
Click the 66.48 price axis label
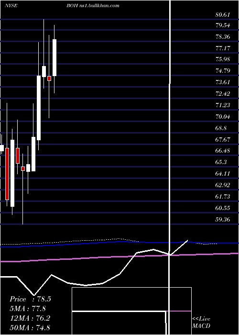[x=223, y=151]
